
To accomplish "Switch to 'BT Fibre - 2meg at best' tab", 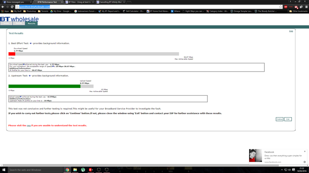I will pos(79,2).
